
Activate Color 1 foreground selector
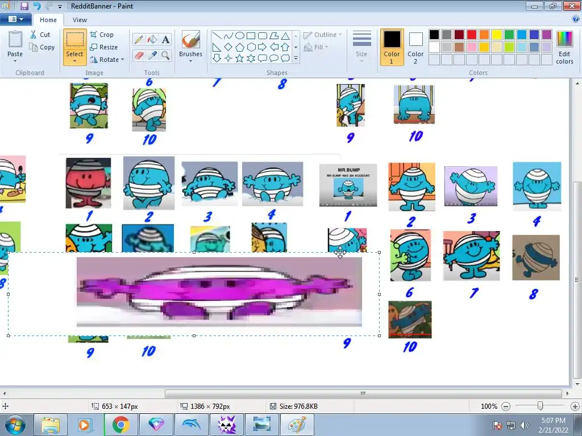(392, 47)
